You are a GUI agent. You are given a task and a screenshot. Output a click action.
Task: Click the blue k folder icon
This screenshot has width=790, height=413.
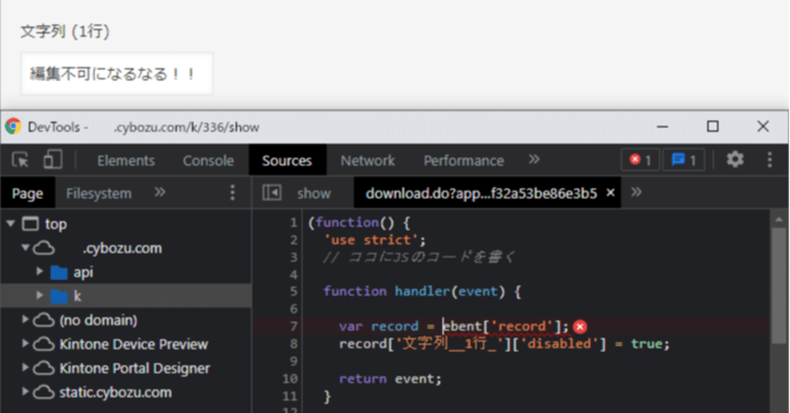(59, 296)
